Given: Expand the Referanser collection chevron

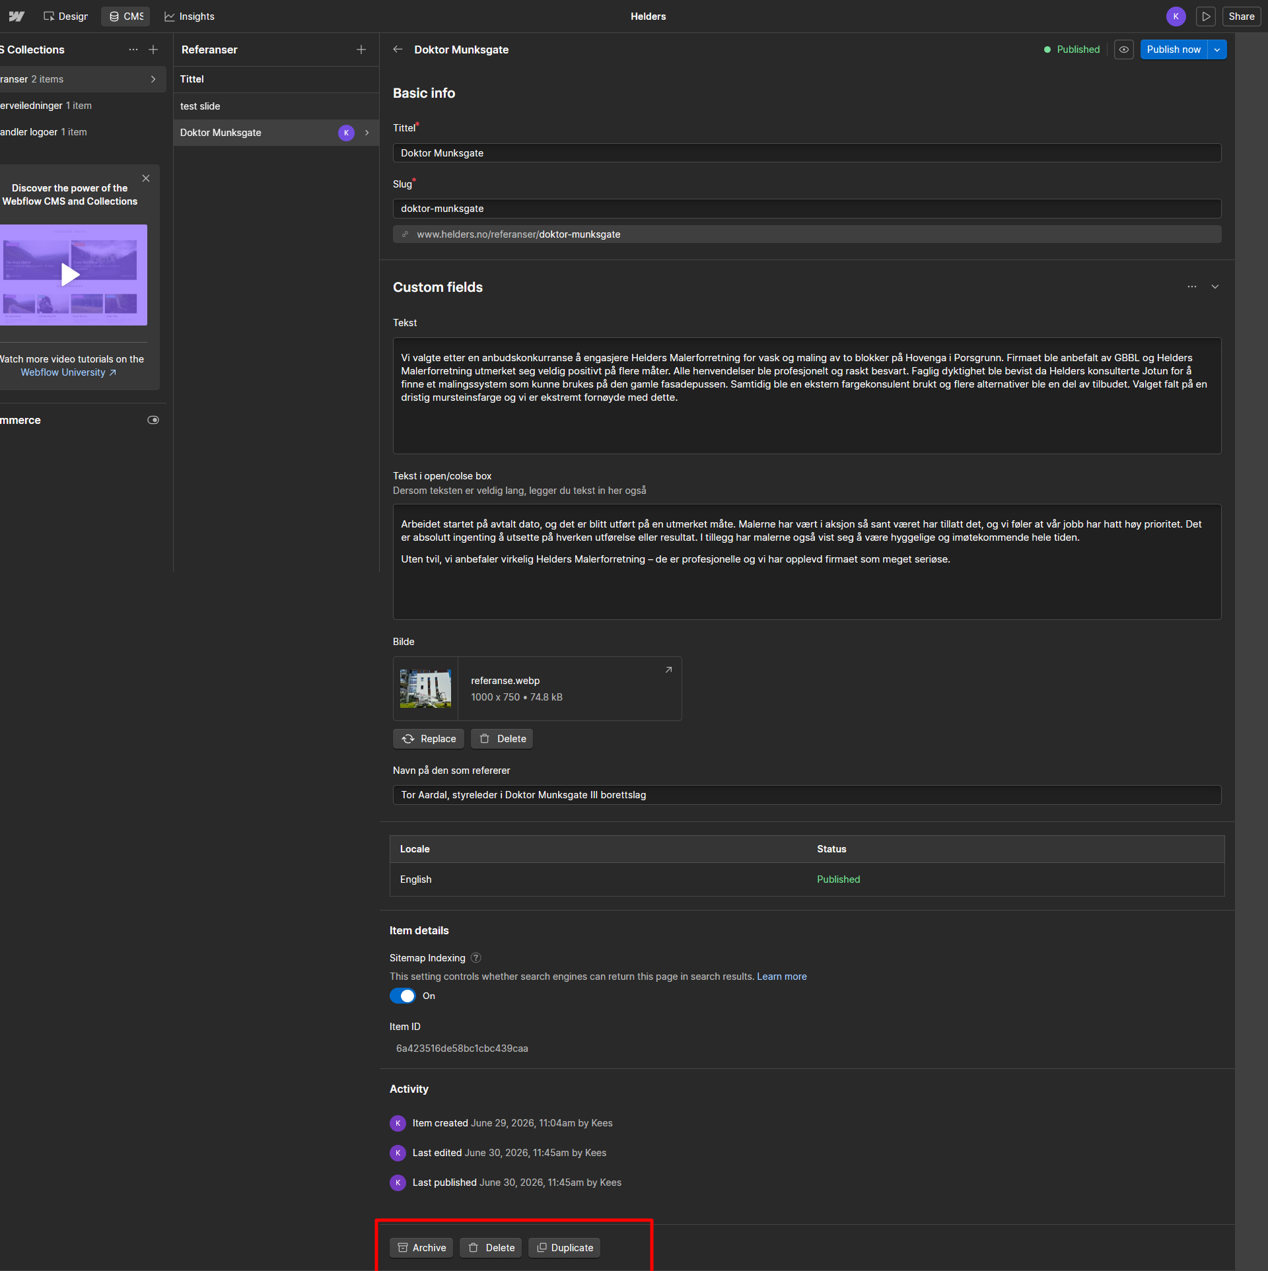Looking at the screenshot, I should point(153,79).
